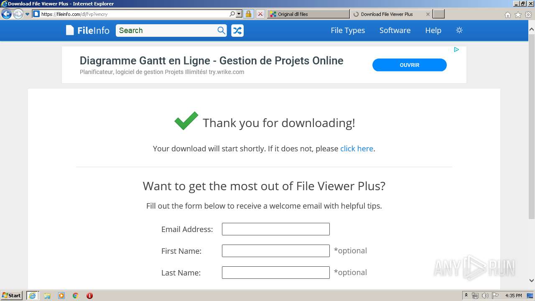Open the Windows Explorer taskbar folder icon

(x=47, y=296)
